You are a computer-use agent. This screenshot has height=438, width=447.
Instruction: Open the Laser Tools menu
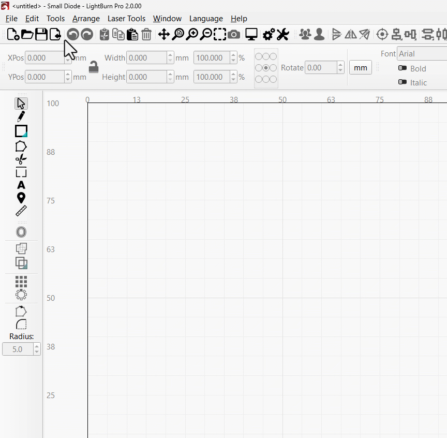126,19
